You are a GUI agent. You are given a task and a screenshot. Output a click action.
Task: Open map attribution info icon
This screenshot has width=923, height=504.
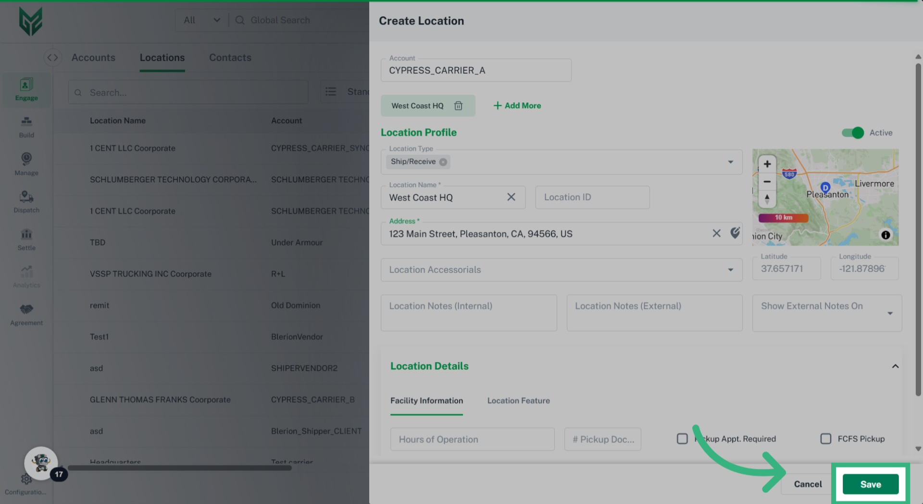coord(886,235)
